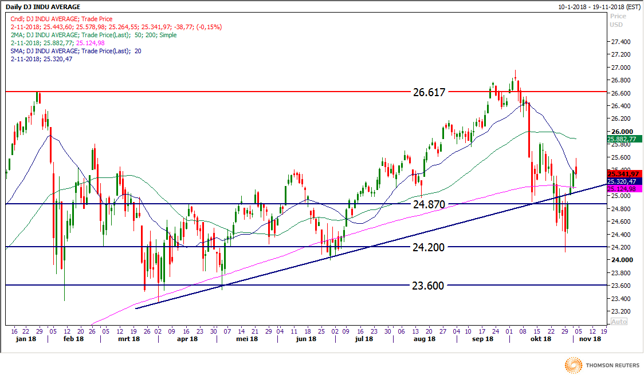Click the 23.200 price axis value
Viewport: 644px width, 376px height.
(x=621, y=311)
